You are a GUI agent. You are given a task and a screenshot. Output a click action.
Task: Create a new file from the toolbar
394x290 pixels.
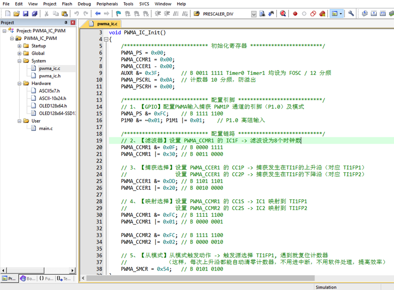[x=8, y=14]
